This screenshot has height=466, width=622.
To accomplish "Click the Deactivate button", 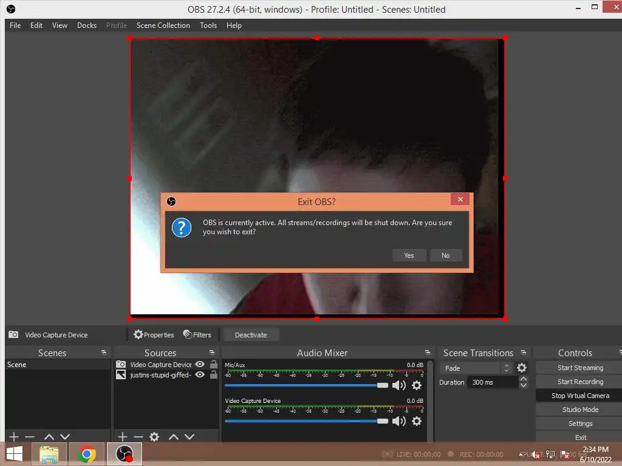I will [x=251, y=335].
